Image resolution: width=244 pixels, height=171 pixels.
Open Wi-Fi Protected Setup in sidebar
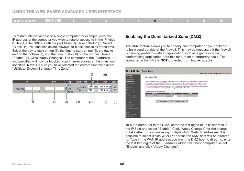131,96
